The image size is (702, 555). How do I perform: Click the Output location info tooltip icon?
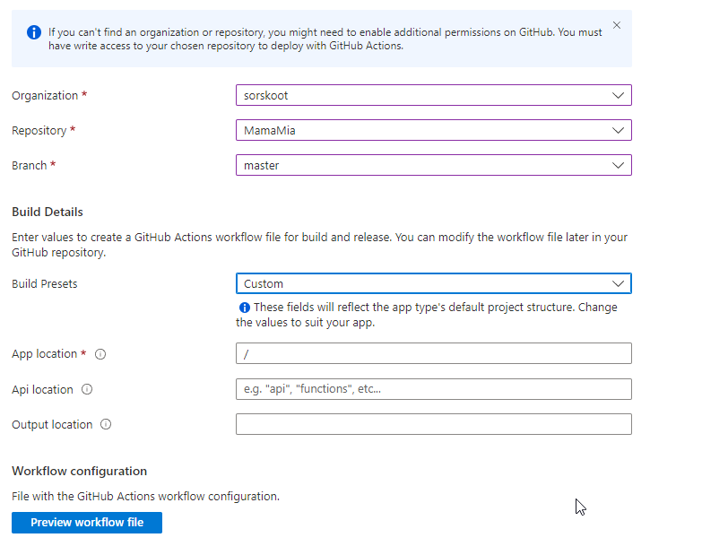pyautogui.click(x=106, y=424)
